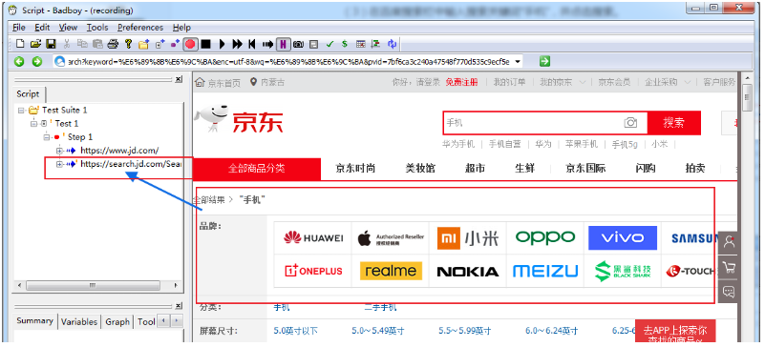The height and width of the screenshot is (347, 765).
Task: Open the URL address bar dropdown arrow
Action: tap(517, 61)
